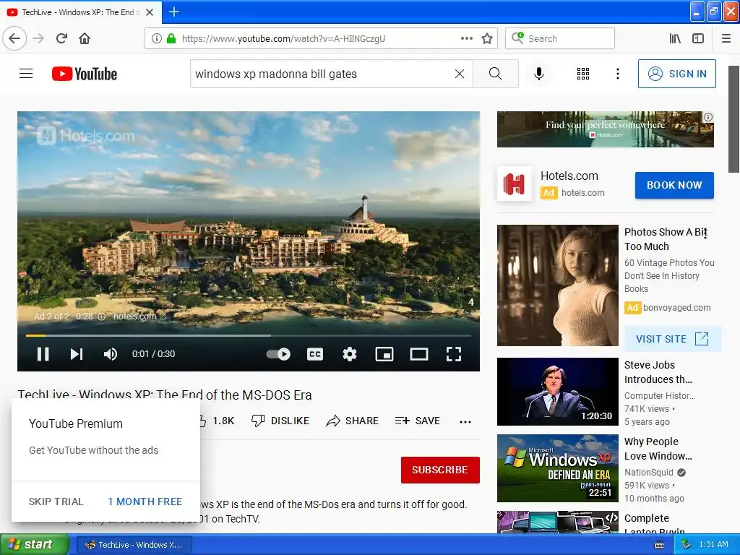This screenshot has height=555, width=740.
Task: Click the keyboard icon in system tray
Action: point(659,545)
